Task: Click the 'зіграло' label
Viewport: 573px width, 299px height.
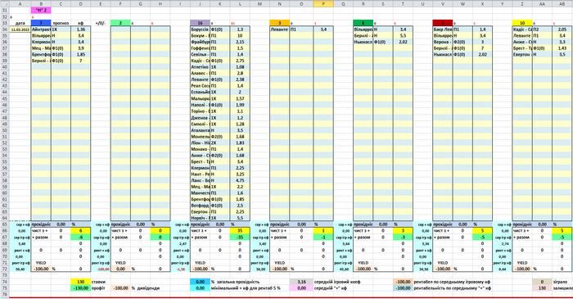Action: pyautogui.click(x=560, y=282)
